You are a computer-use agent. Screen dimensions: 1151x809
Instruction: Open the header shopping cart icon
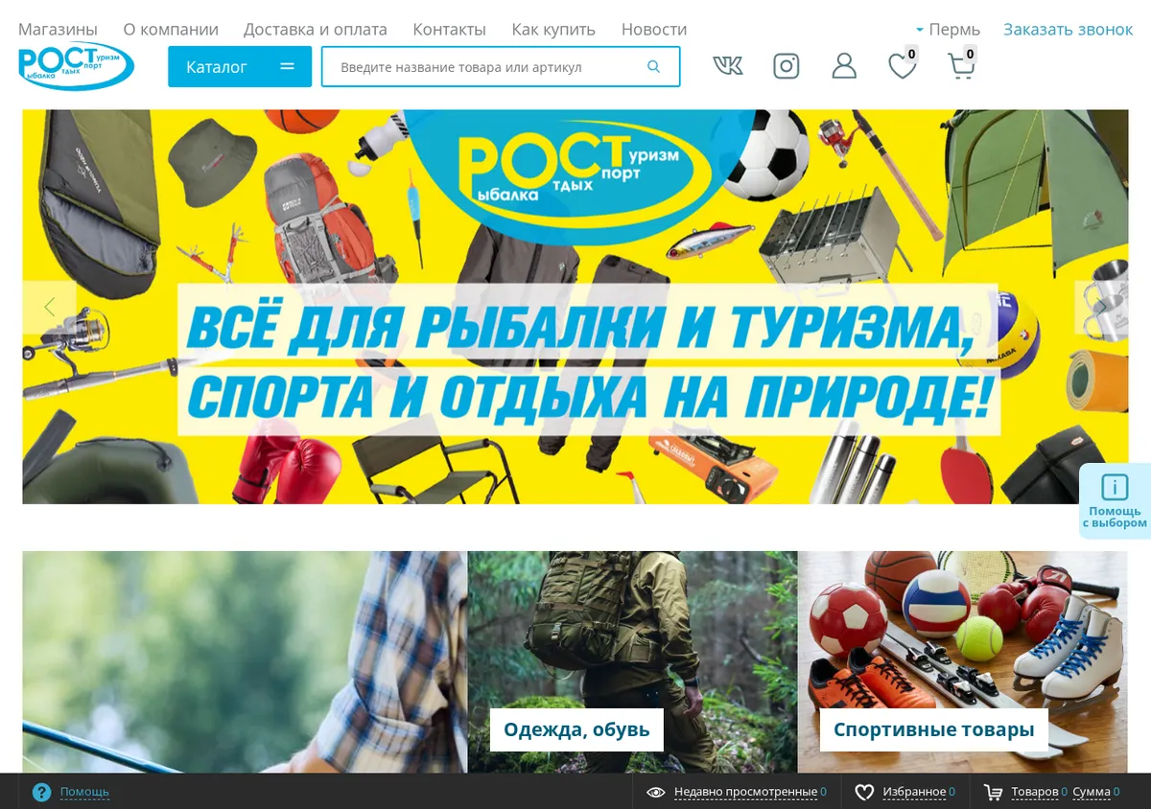pos(961,66)
